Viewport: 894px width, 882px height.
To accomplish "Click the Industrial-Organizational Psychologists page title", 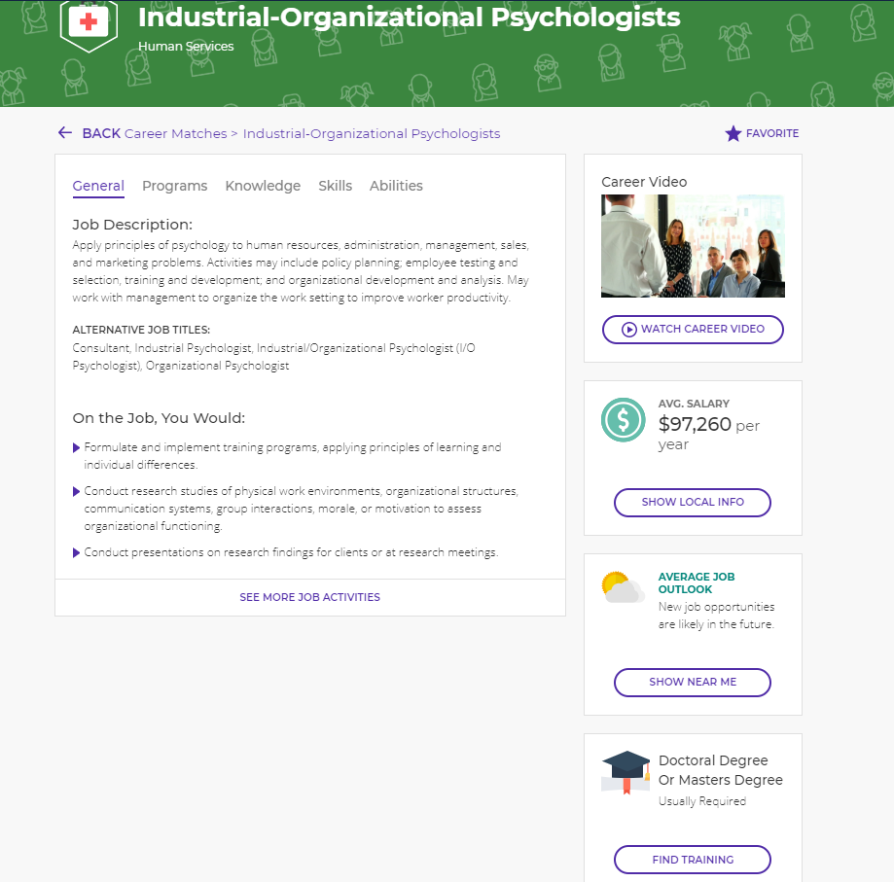I will point(409,18).
